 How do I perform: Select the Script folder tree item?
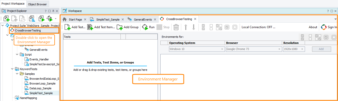click(28, 55)
